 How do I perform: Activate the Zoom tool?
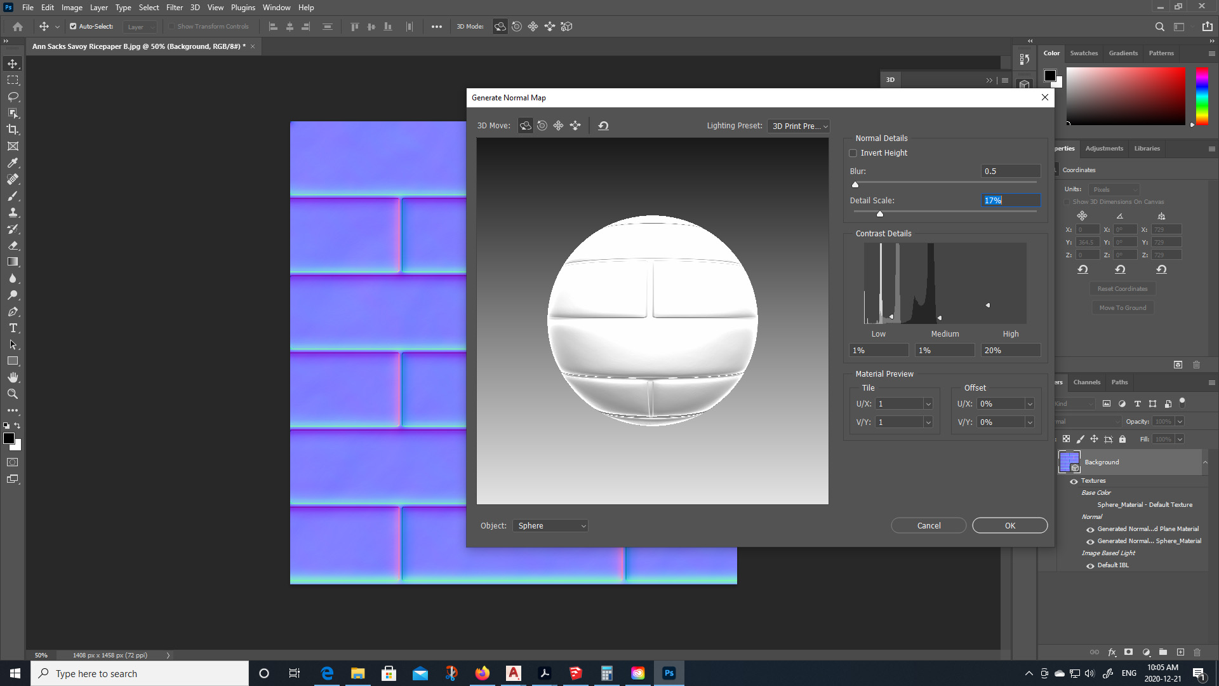click(x=13, y=394)
